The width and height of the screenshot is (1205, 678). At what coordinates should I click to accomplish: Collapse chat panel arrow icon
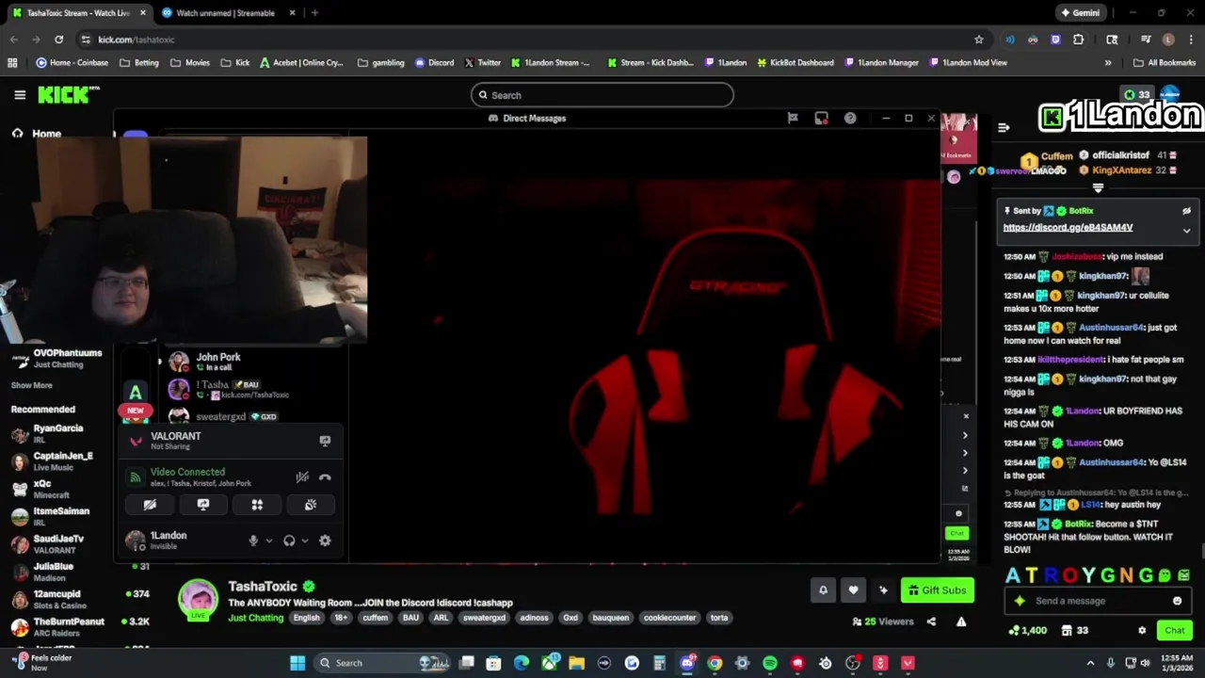1004,127
